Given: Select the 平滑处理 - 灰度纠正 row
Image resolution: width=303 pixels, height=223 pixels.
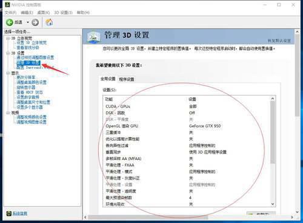Looking at the screenshot, I should coord(187,178).
